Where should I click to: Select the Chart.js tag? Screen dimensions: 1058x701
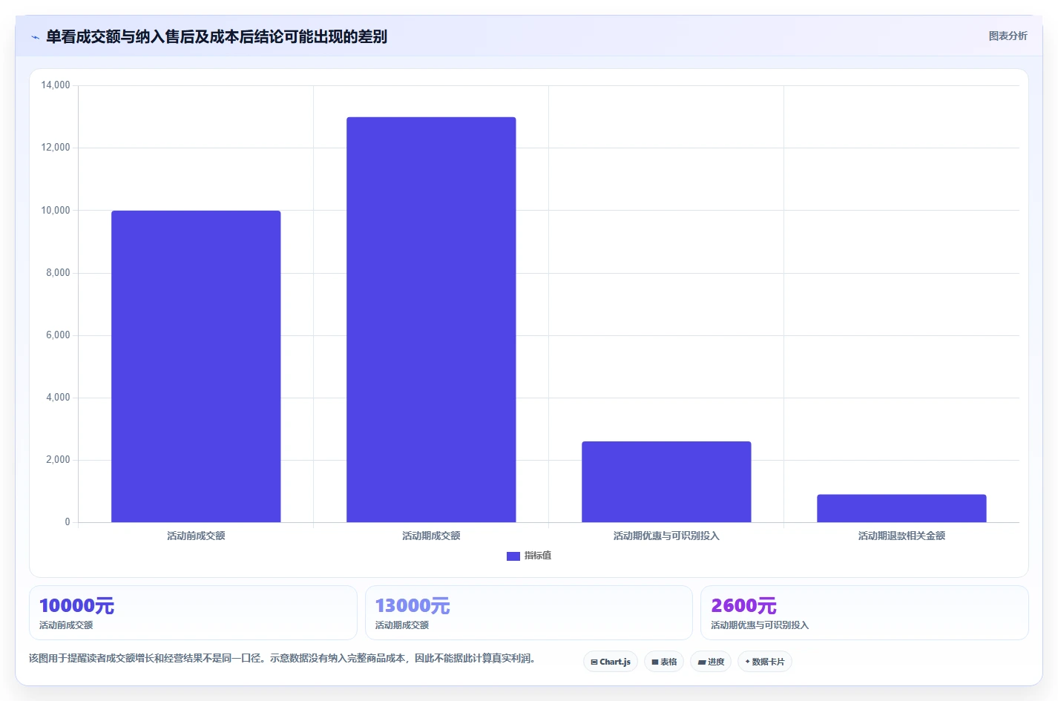click(611, 662)
